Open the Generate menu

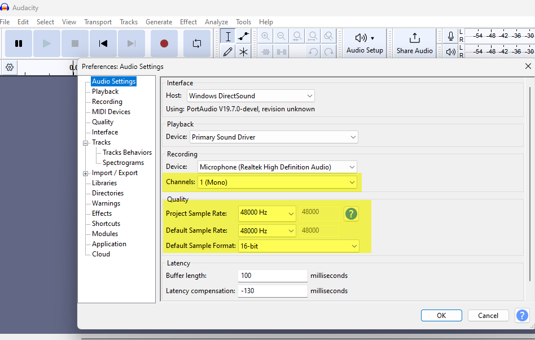click(159, 22)
